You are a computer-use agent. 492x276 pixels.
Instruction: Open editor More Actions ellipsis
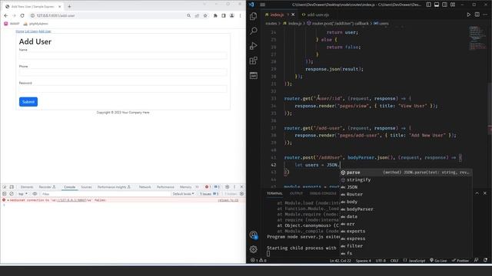click(485, 15)
